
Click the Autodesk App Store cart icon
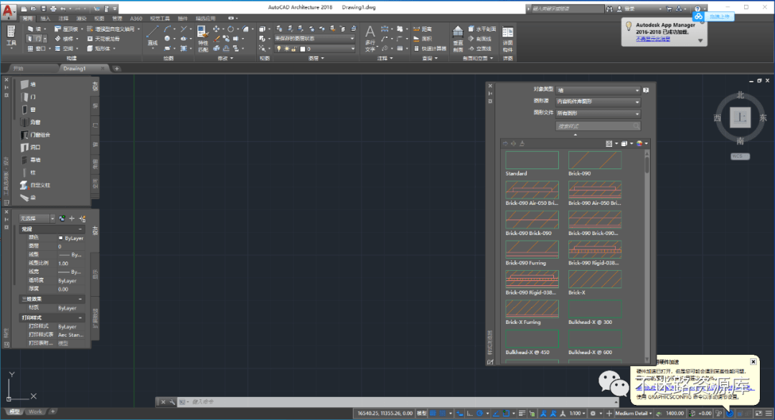pyautogui.click(x=669, y=9)
